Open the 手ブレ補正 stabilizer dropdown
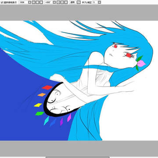The height and width of the screenshot is (158, 158). [x=99, y=2]
